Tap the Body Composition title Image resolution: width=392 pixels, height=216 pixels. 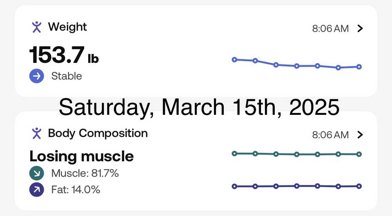[x=98, y=133]
